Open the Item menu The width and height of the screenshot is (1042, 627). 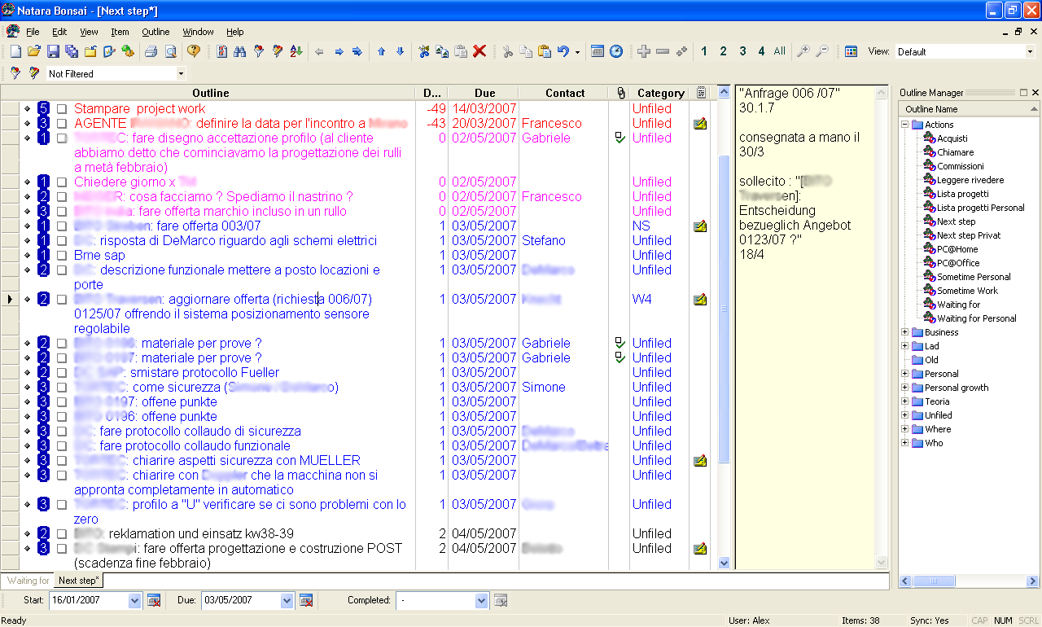point(120,32)
